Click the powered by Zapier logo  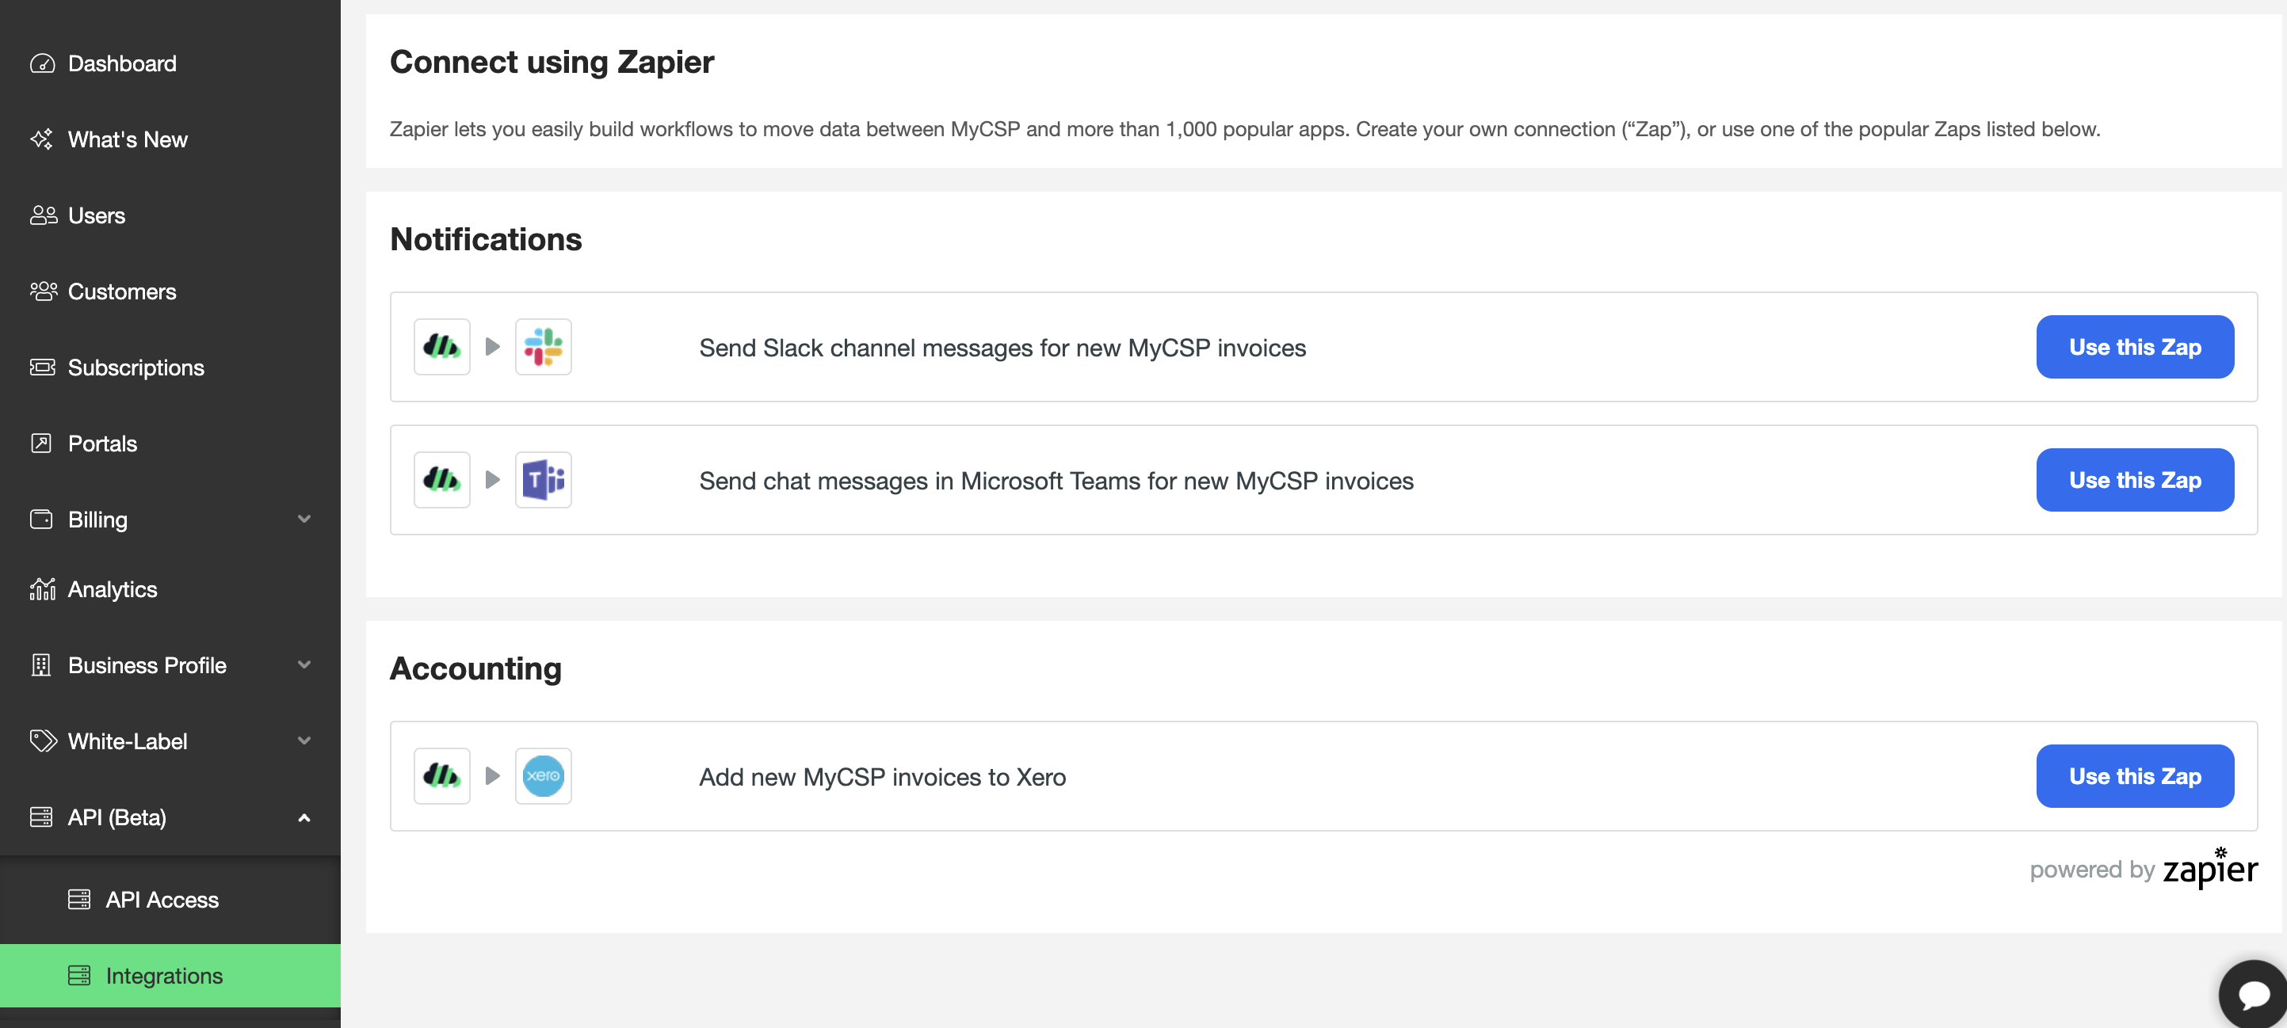coord(2210,870)
